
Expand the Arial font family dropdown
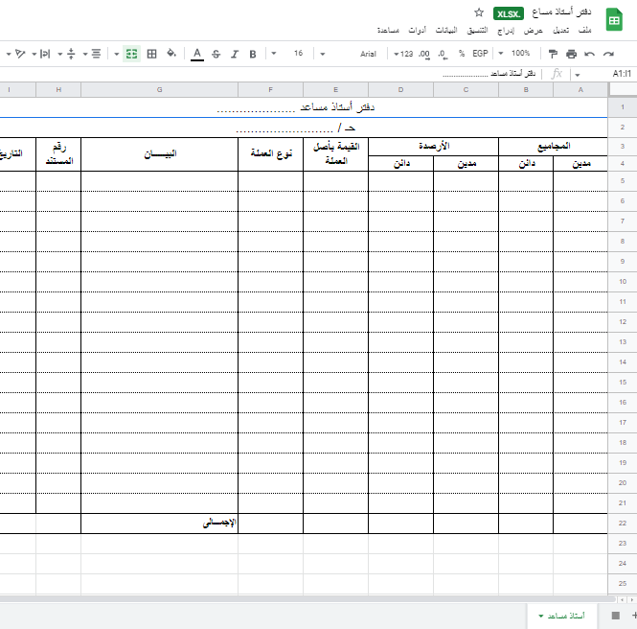(x=373, y=54)
